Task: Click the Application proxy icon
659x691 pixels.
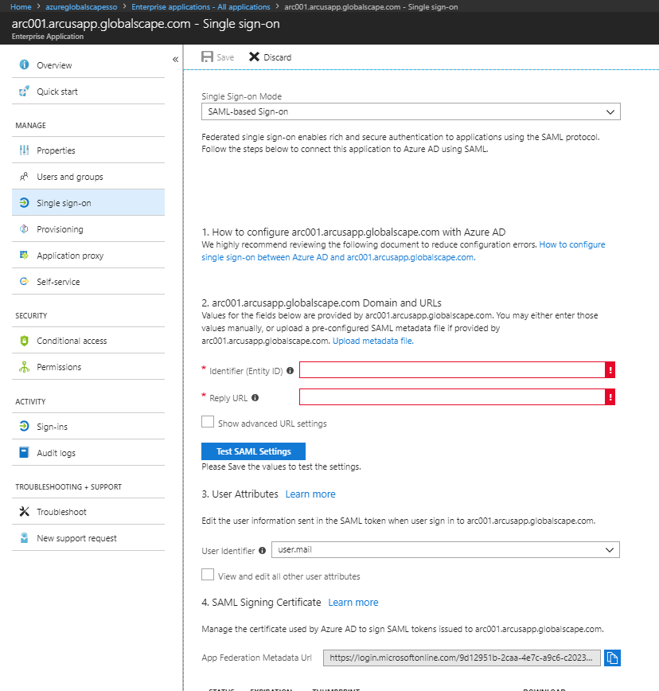Action: point(24,256)
